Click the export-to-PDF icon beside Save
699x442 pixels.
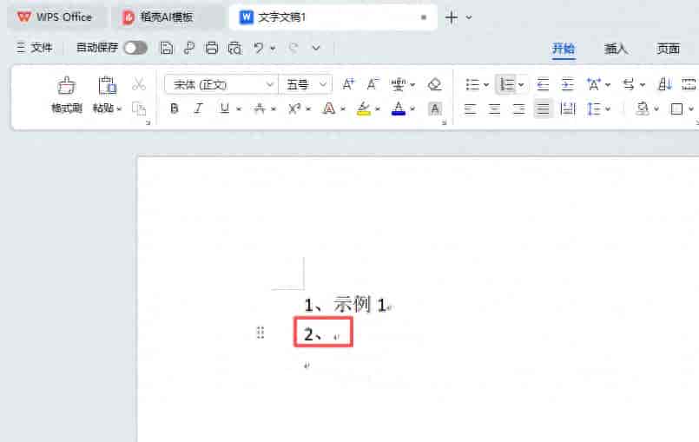tap(189, 48)
